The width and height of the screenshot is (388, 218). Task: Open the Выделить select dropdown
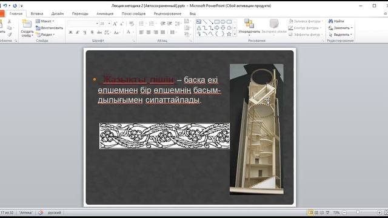pos(340,35)
